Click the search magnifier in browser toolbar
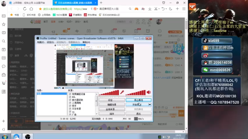This screenshot has height=139, width=248. (x=130, y=9)
